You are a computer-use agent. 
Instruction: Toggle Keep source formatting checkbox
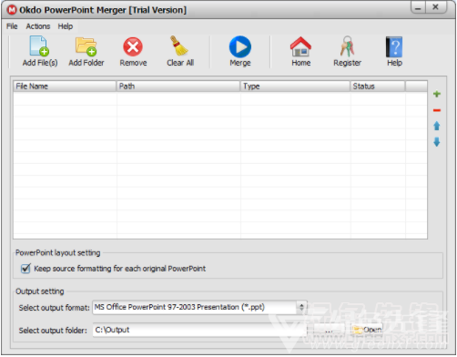pos(25,269)
